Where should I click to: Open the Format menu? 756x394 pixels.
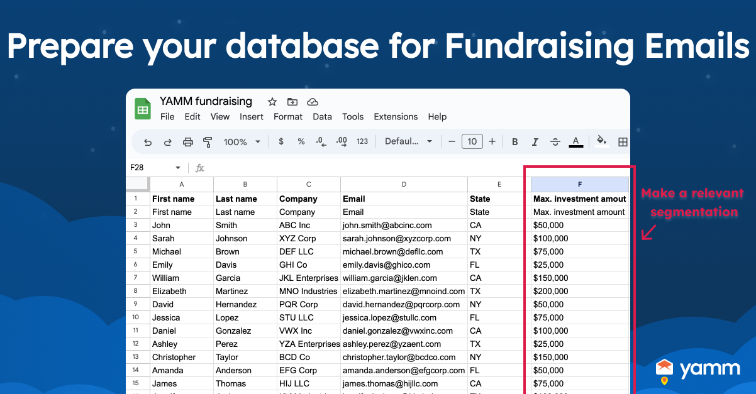point(288,117)
